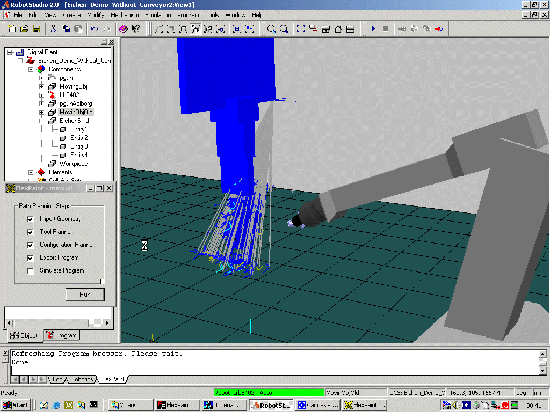The height and width of the screenshot is (412, 550).
Task: Expand the Elements tree node
Action: (31, 172)
